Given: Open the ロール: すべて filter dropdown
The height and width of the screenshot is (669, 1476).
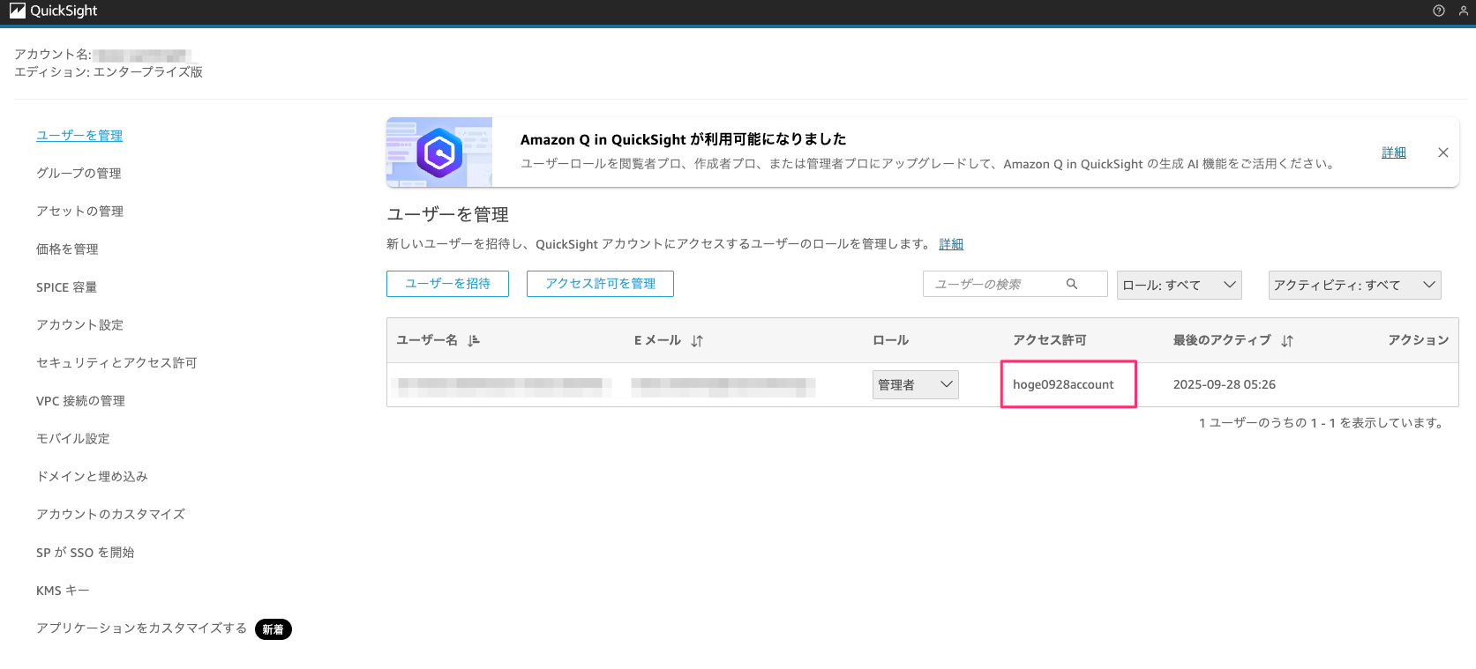Looking at the screenshot, I should coord(1180,285).
